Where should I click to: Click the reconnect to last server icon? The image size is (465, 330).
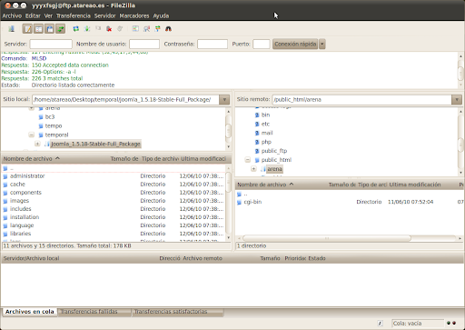[120, 29]
